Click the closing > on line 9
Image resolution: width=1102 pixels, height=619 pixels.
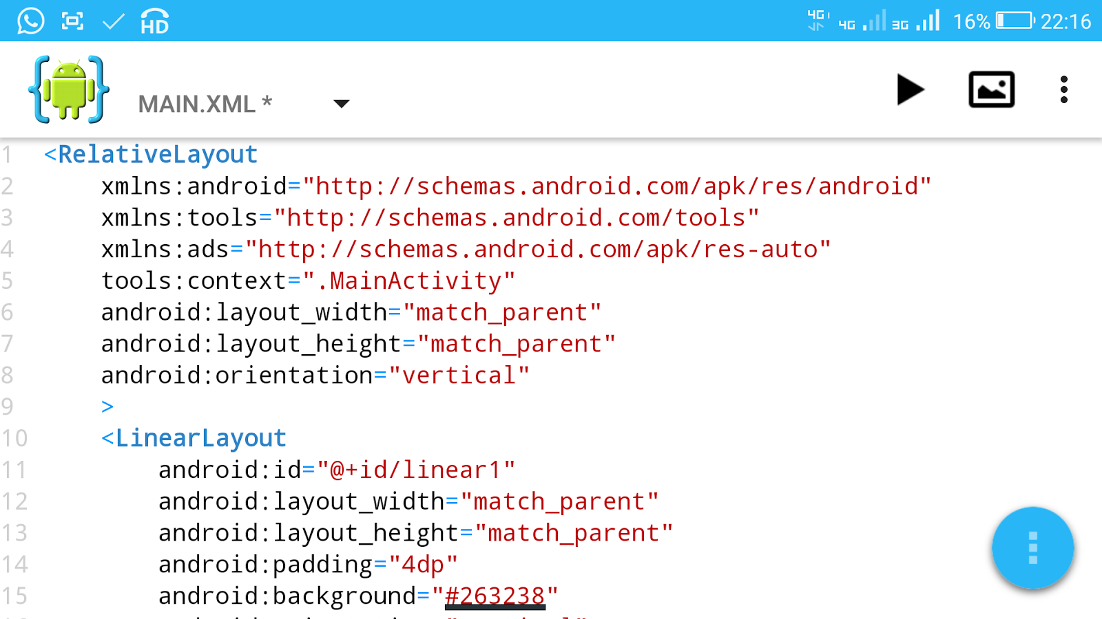107,406
